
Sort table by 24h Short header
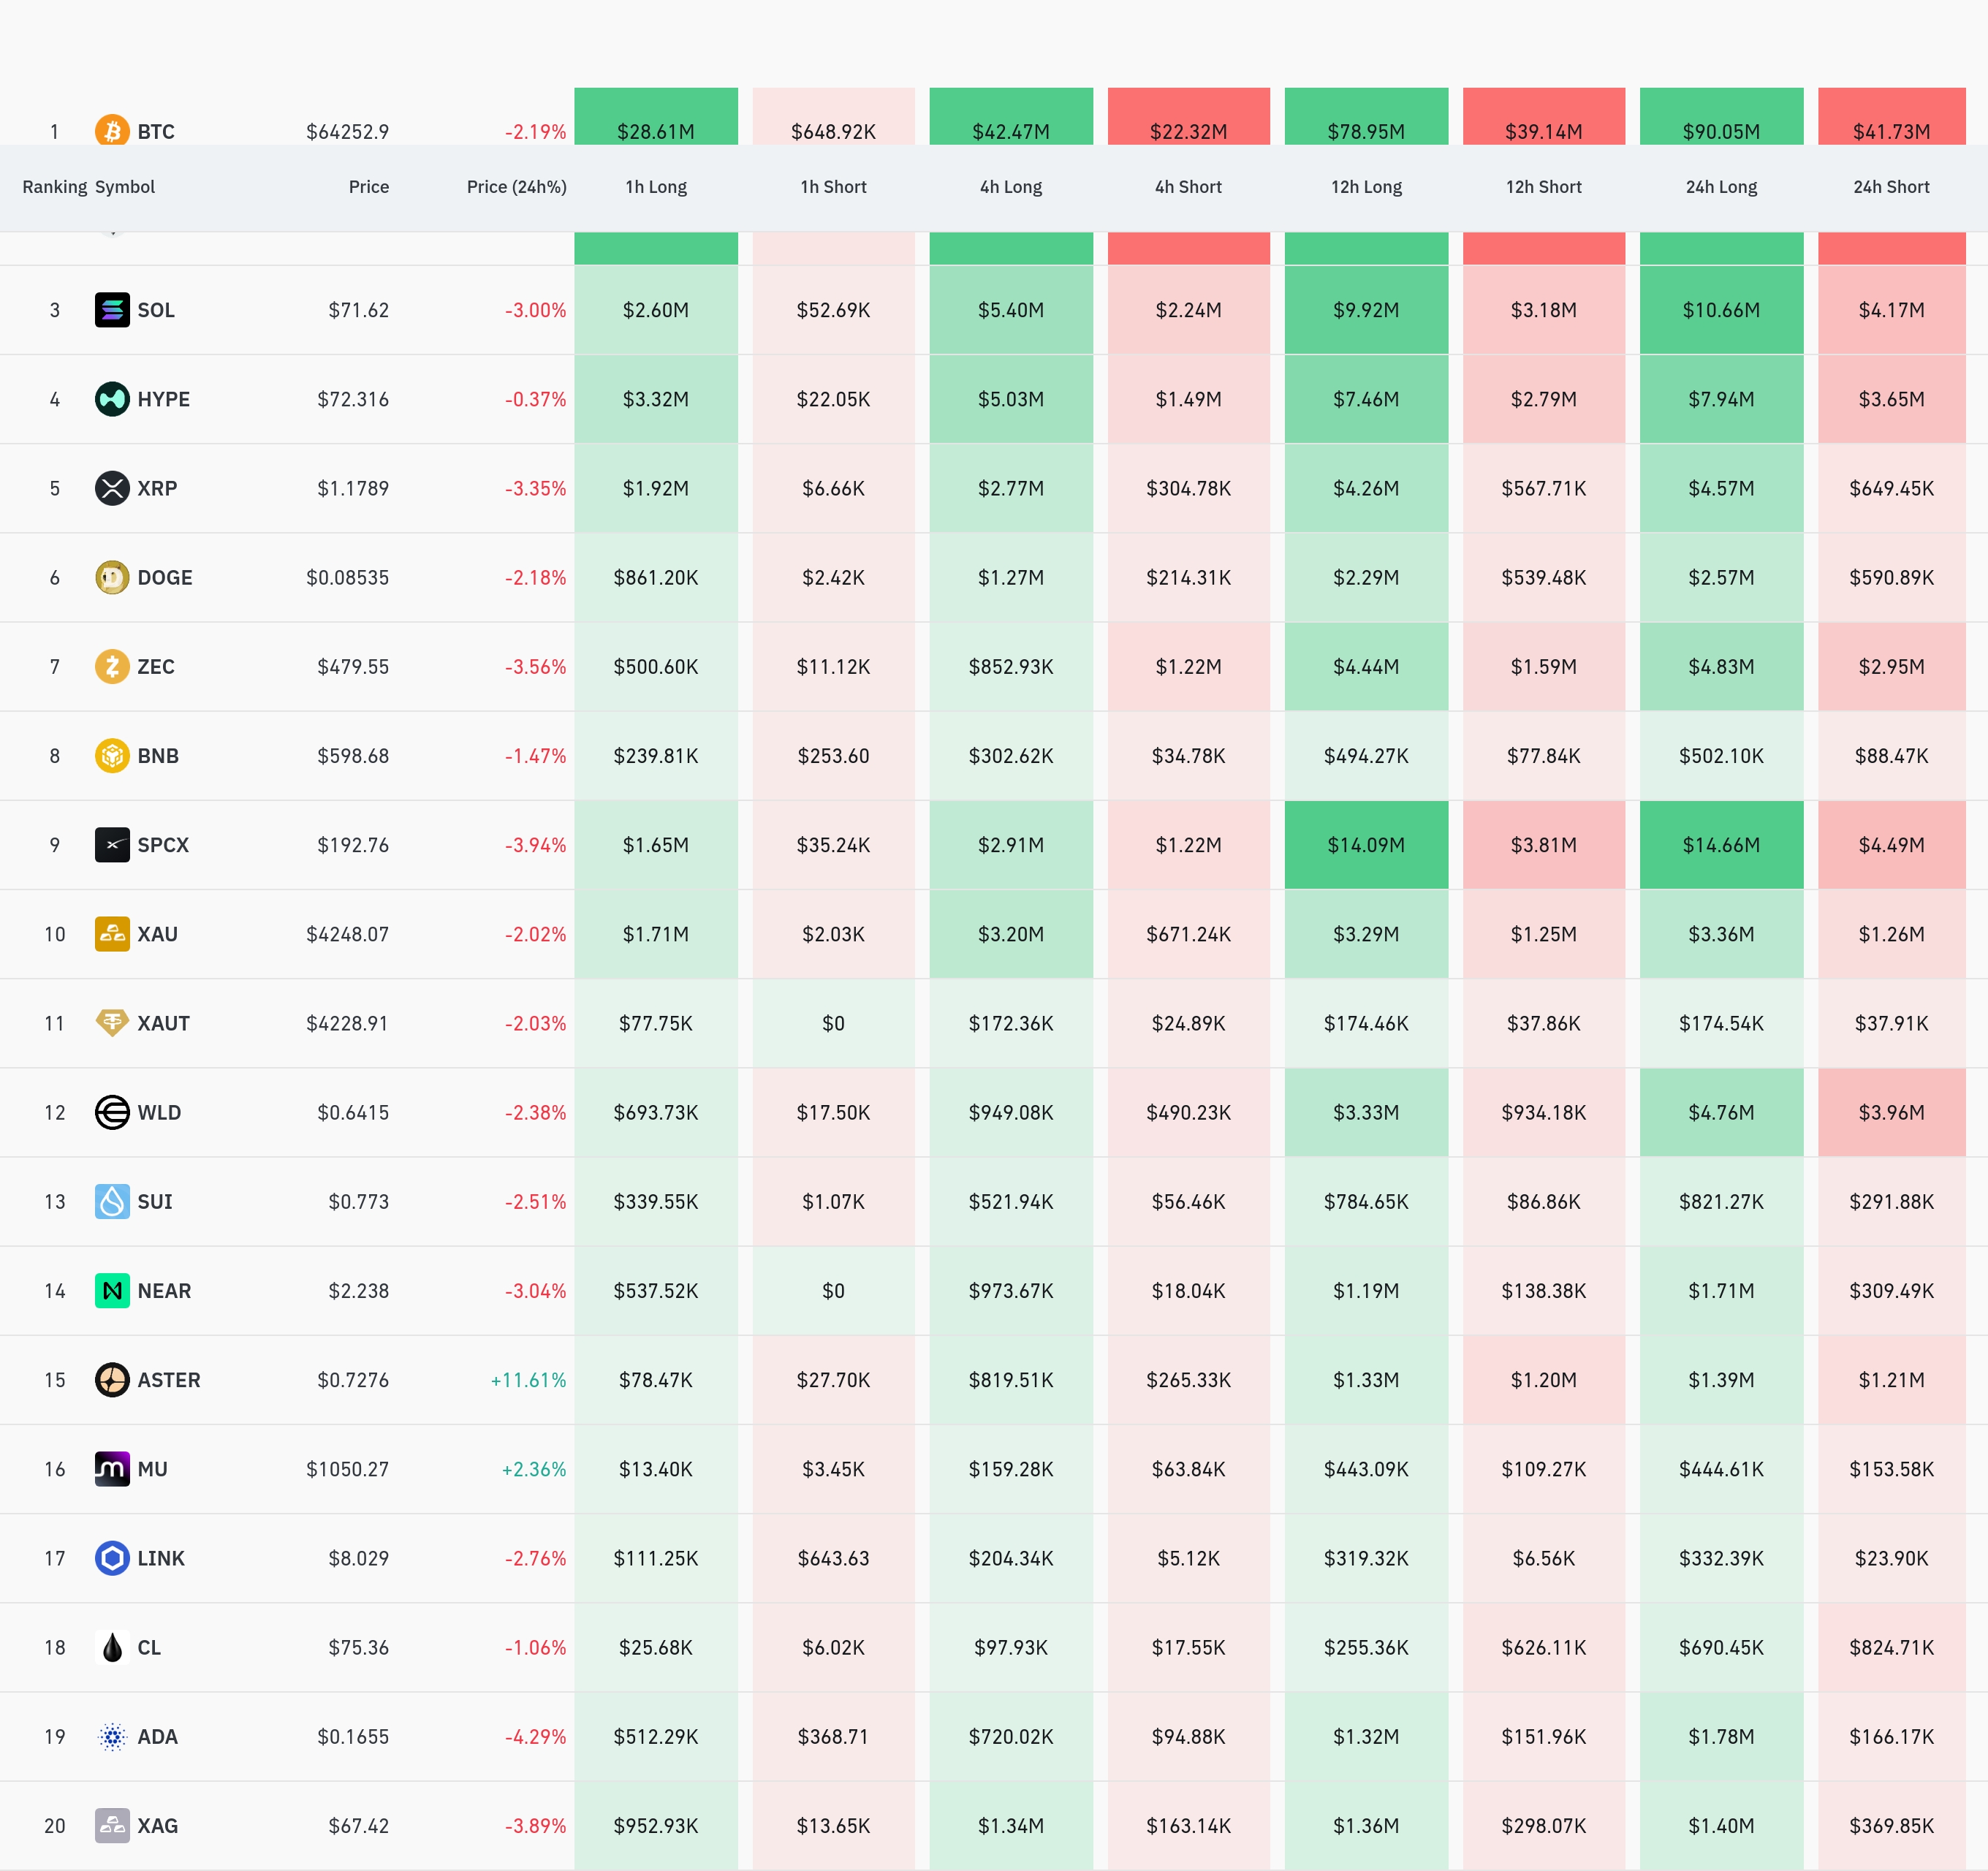tap(1891, 187)
